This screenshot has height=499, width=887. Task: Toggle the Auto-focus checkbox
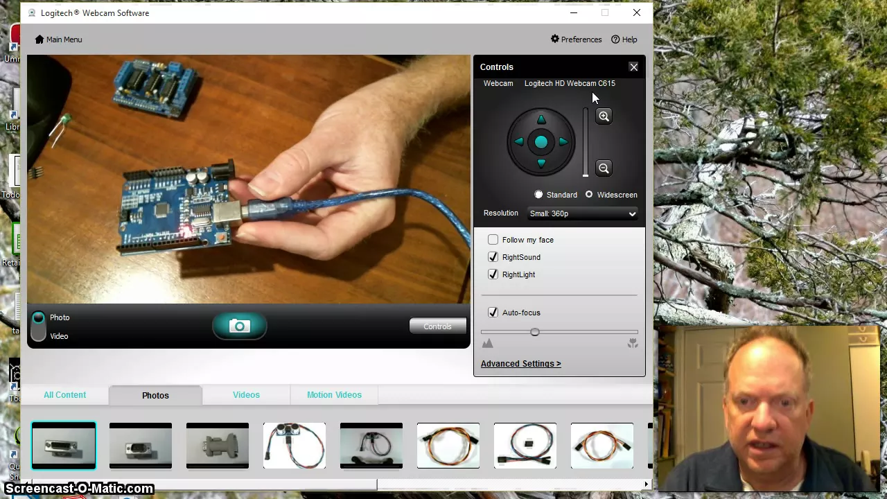[493, 313]
